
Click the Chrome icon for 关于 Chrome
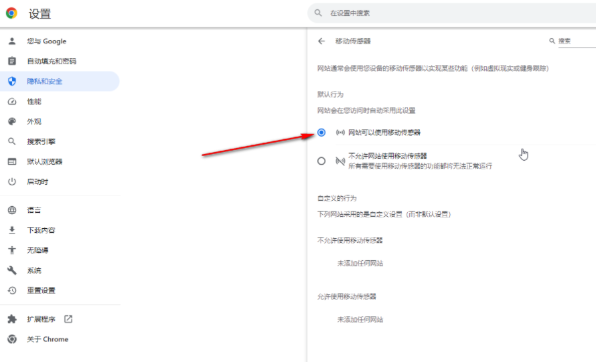pos(12,339)
